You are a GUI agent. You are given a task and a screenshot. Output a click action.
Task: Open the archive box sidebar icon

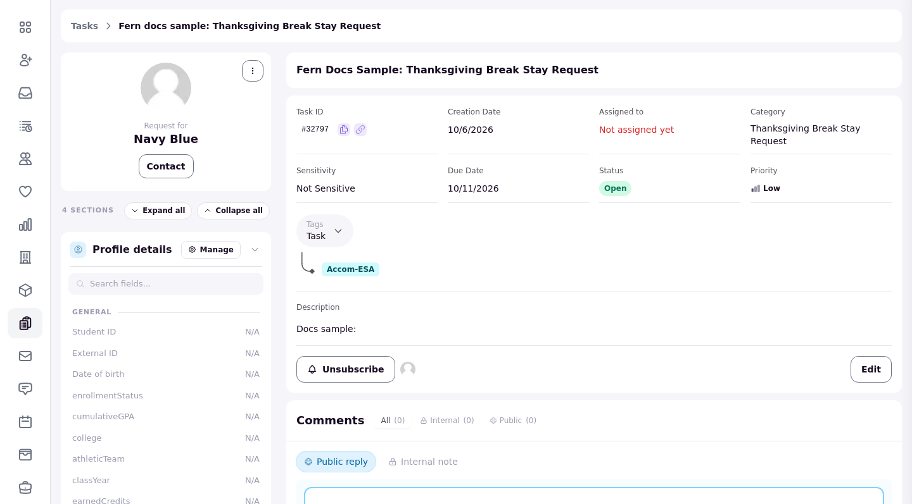25,455
